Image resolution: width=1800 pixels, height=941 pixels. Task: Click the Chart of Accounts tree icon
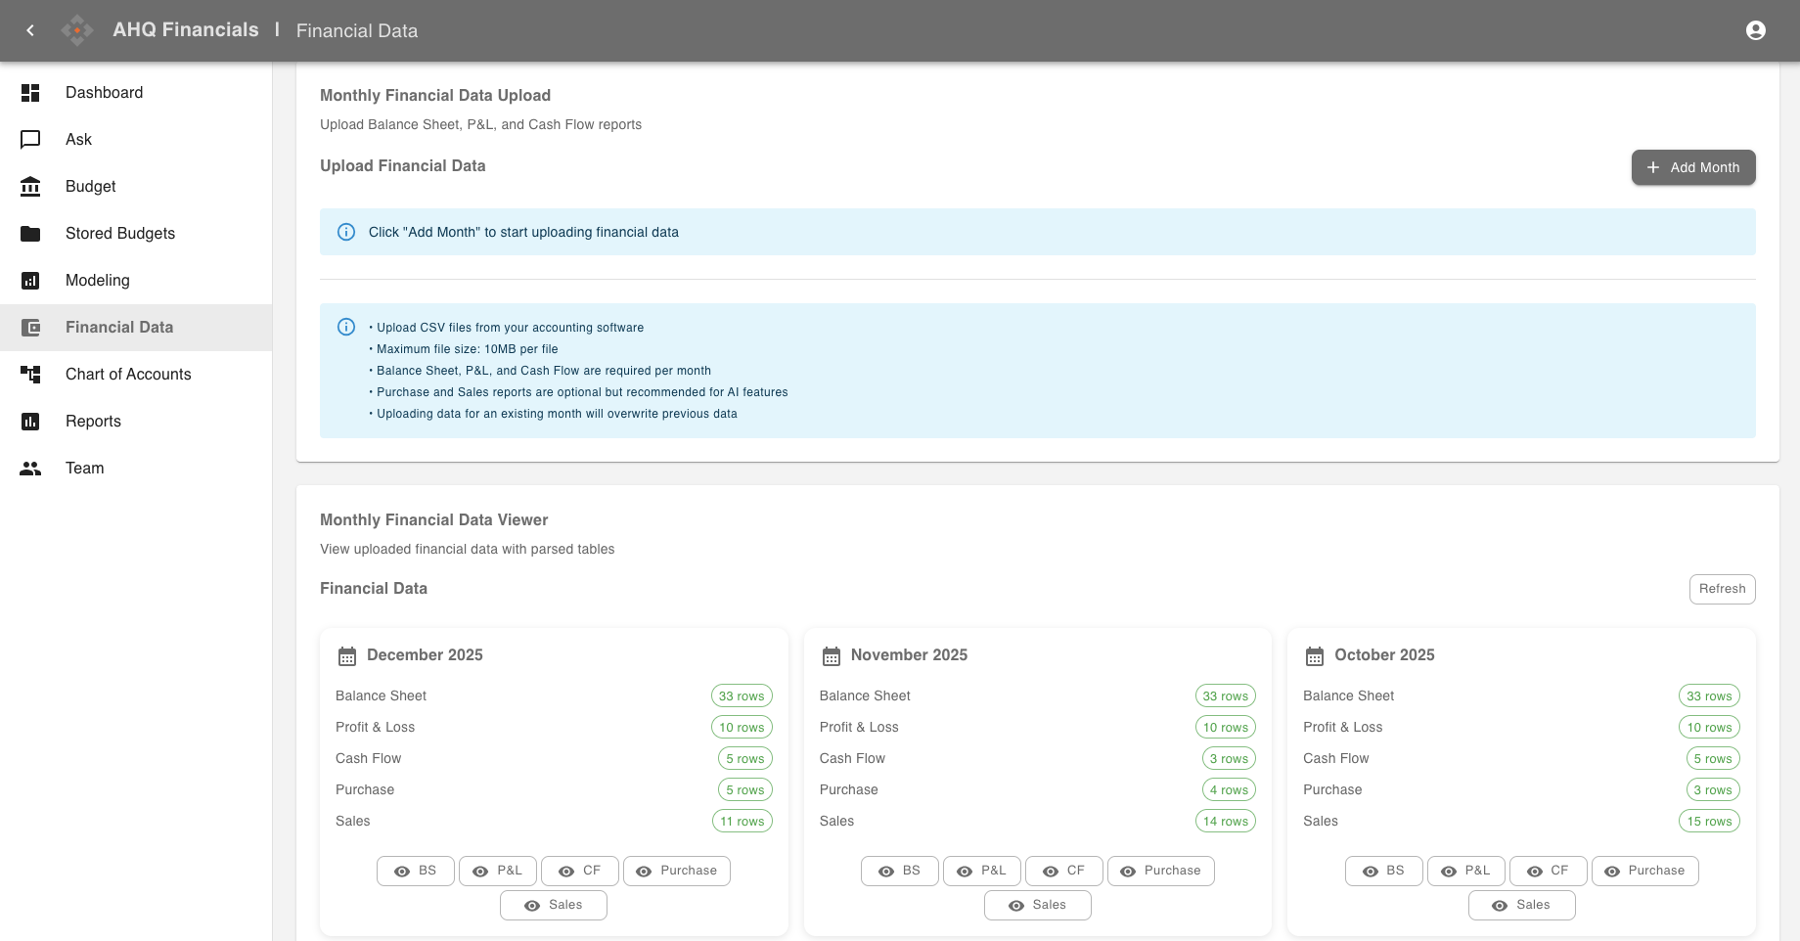(x=30, y=375)
